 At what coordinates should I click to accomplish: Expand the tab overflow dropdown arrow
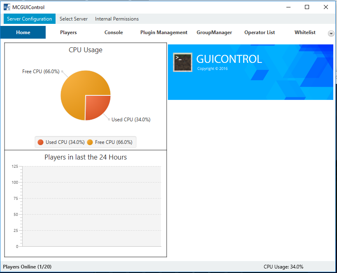click(x=331, y=33)
